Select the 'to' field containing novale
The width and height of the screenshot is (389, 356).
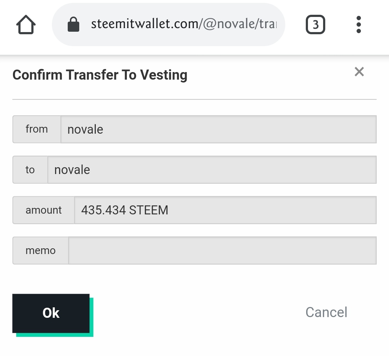click(212, 170)
